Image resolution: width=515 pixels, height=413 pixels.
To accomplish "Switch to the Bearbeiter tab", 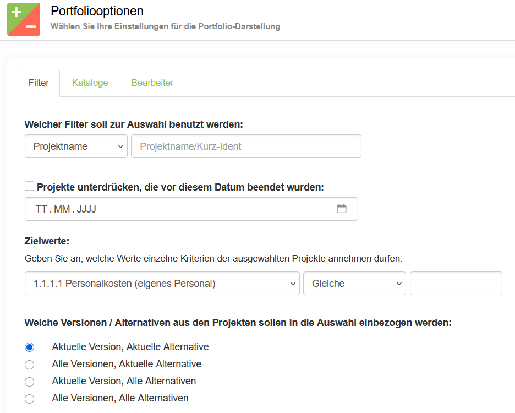I will point(152,83).
